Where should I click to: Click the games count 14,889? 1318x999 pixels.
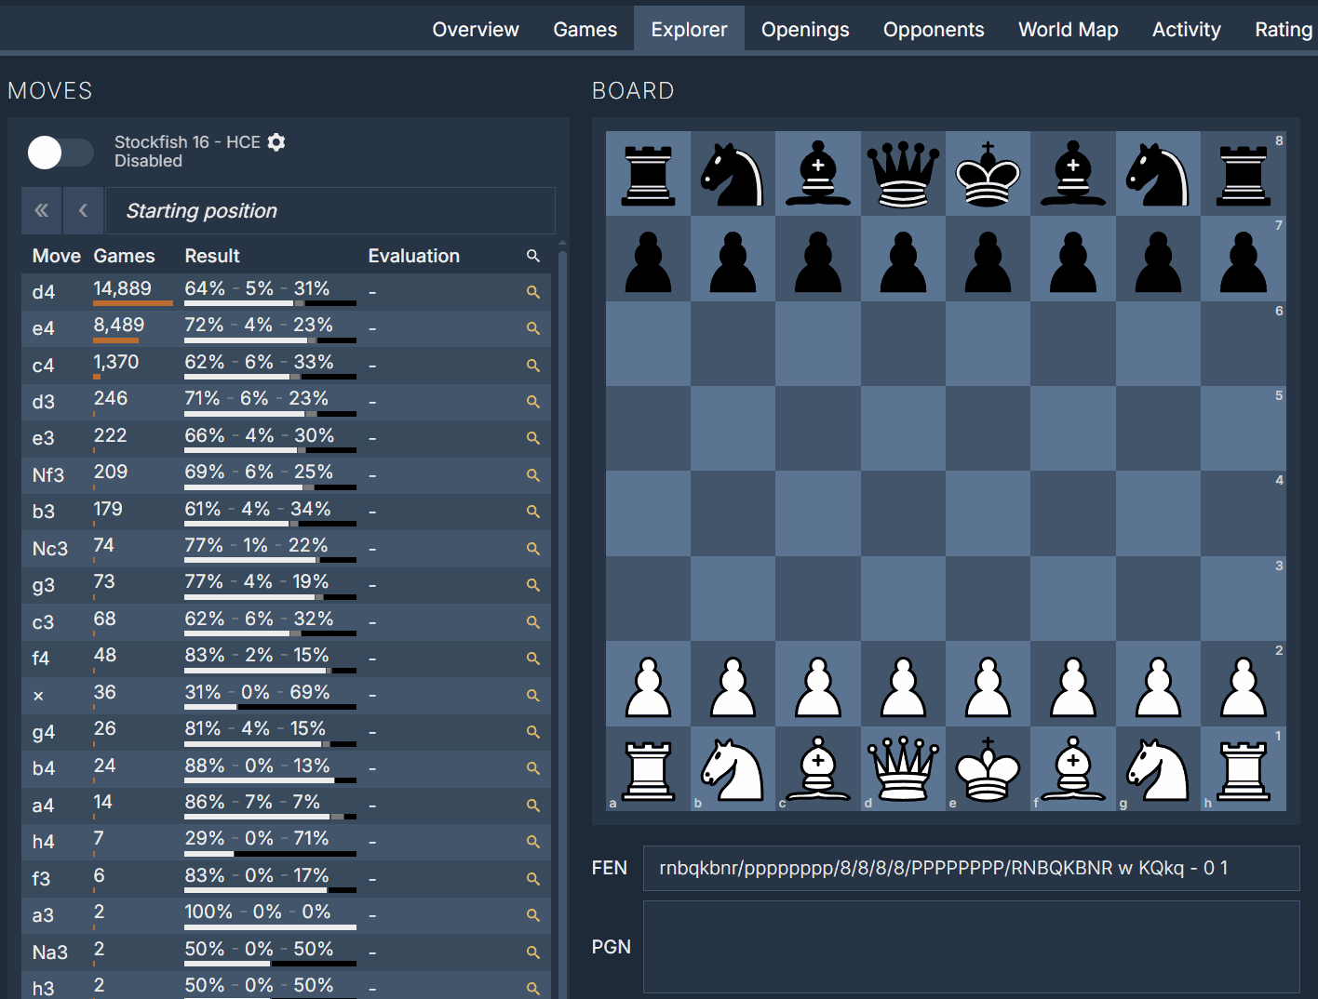(122, 288)
